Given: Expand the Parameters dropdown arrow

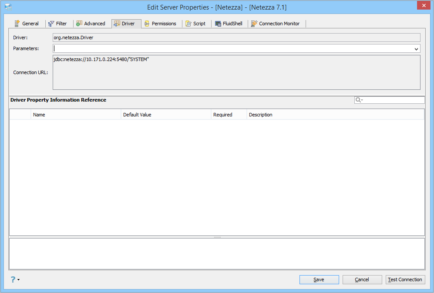Looking at the screenshot, I should (416, 49).
